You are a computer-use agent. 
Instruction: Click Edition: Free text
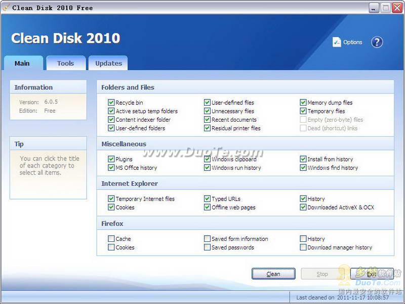(x=37, y=111)
